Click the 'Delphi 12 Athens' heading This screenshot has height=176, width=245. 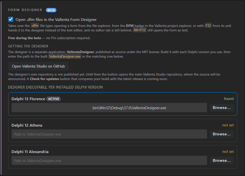tap(27, 125)
